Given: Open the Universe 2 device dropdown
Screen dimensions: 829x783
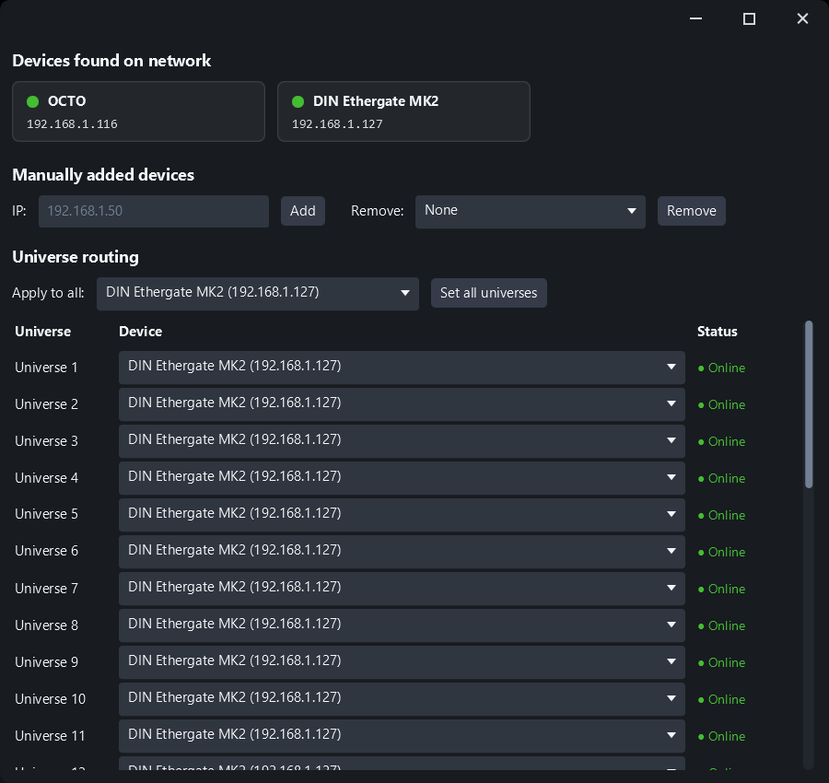Looking at the screenshot, I should [x=402, y=404].
